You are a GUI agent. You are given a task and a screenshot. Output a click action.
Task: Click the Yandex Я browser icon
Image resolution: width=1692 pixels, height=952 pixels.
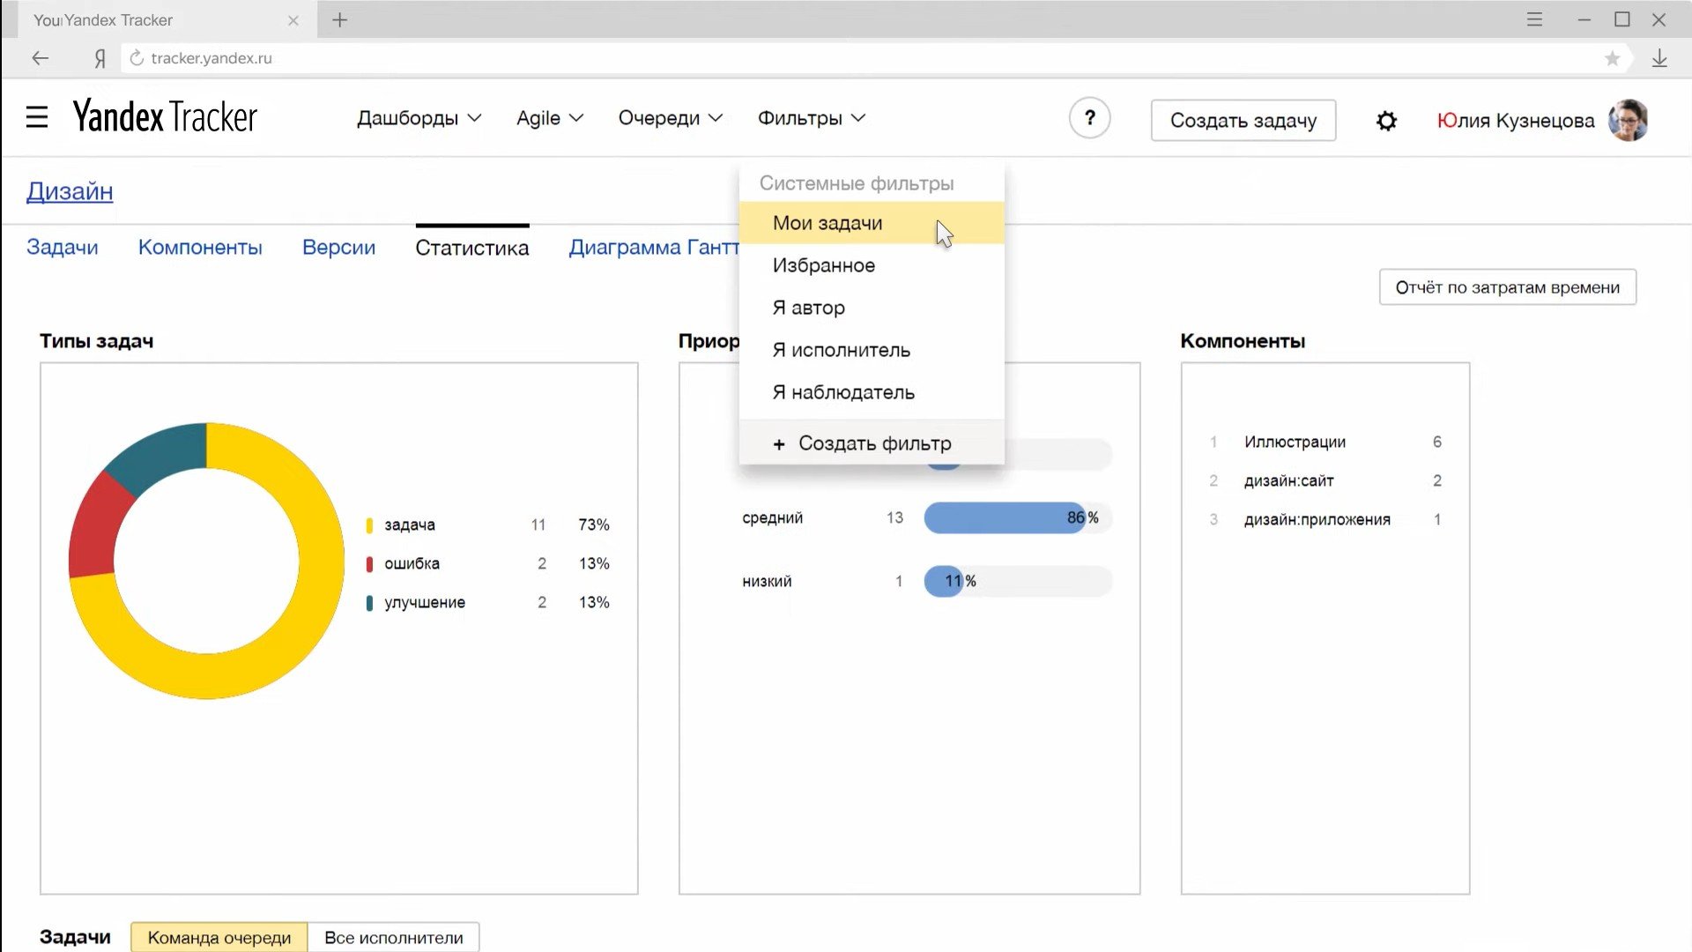coord(100,58)
